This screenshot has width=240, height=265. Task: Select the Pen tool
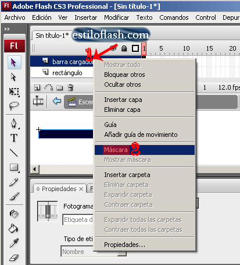click(14, 123)
